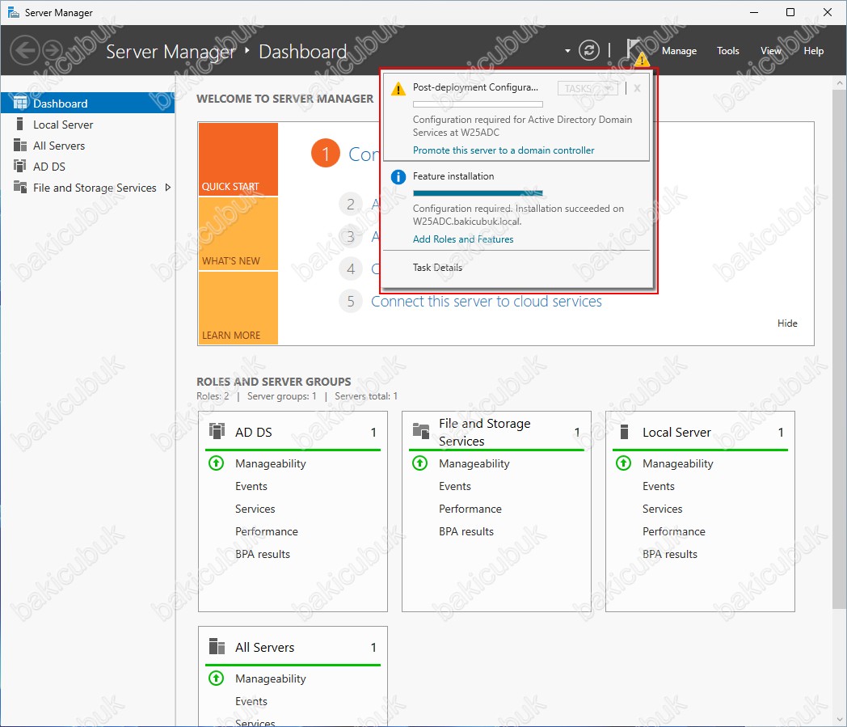Open File and Storage Services tile header
This screenshot has width=847, height=727.
(x=496, y=431)
